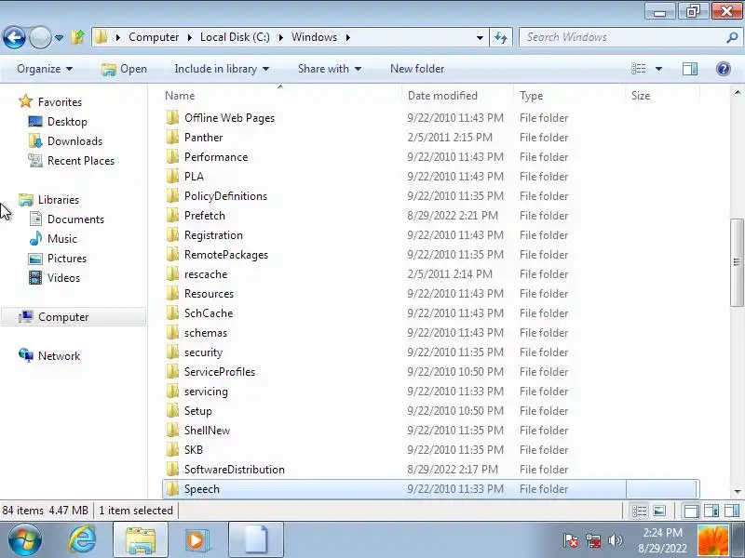This screenshot has width=745, height=558.
Task: Click the file list vertical scrollbar thumb
Action: click(737, 262)
